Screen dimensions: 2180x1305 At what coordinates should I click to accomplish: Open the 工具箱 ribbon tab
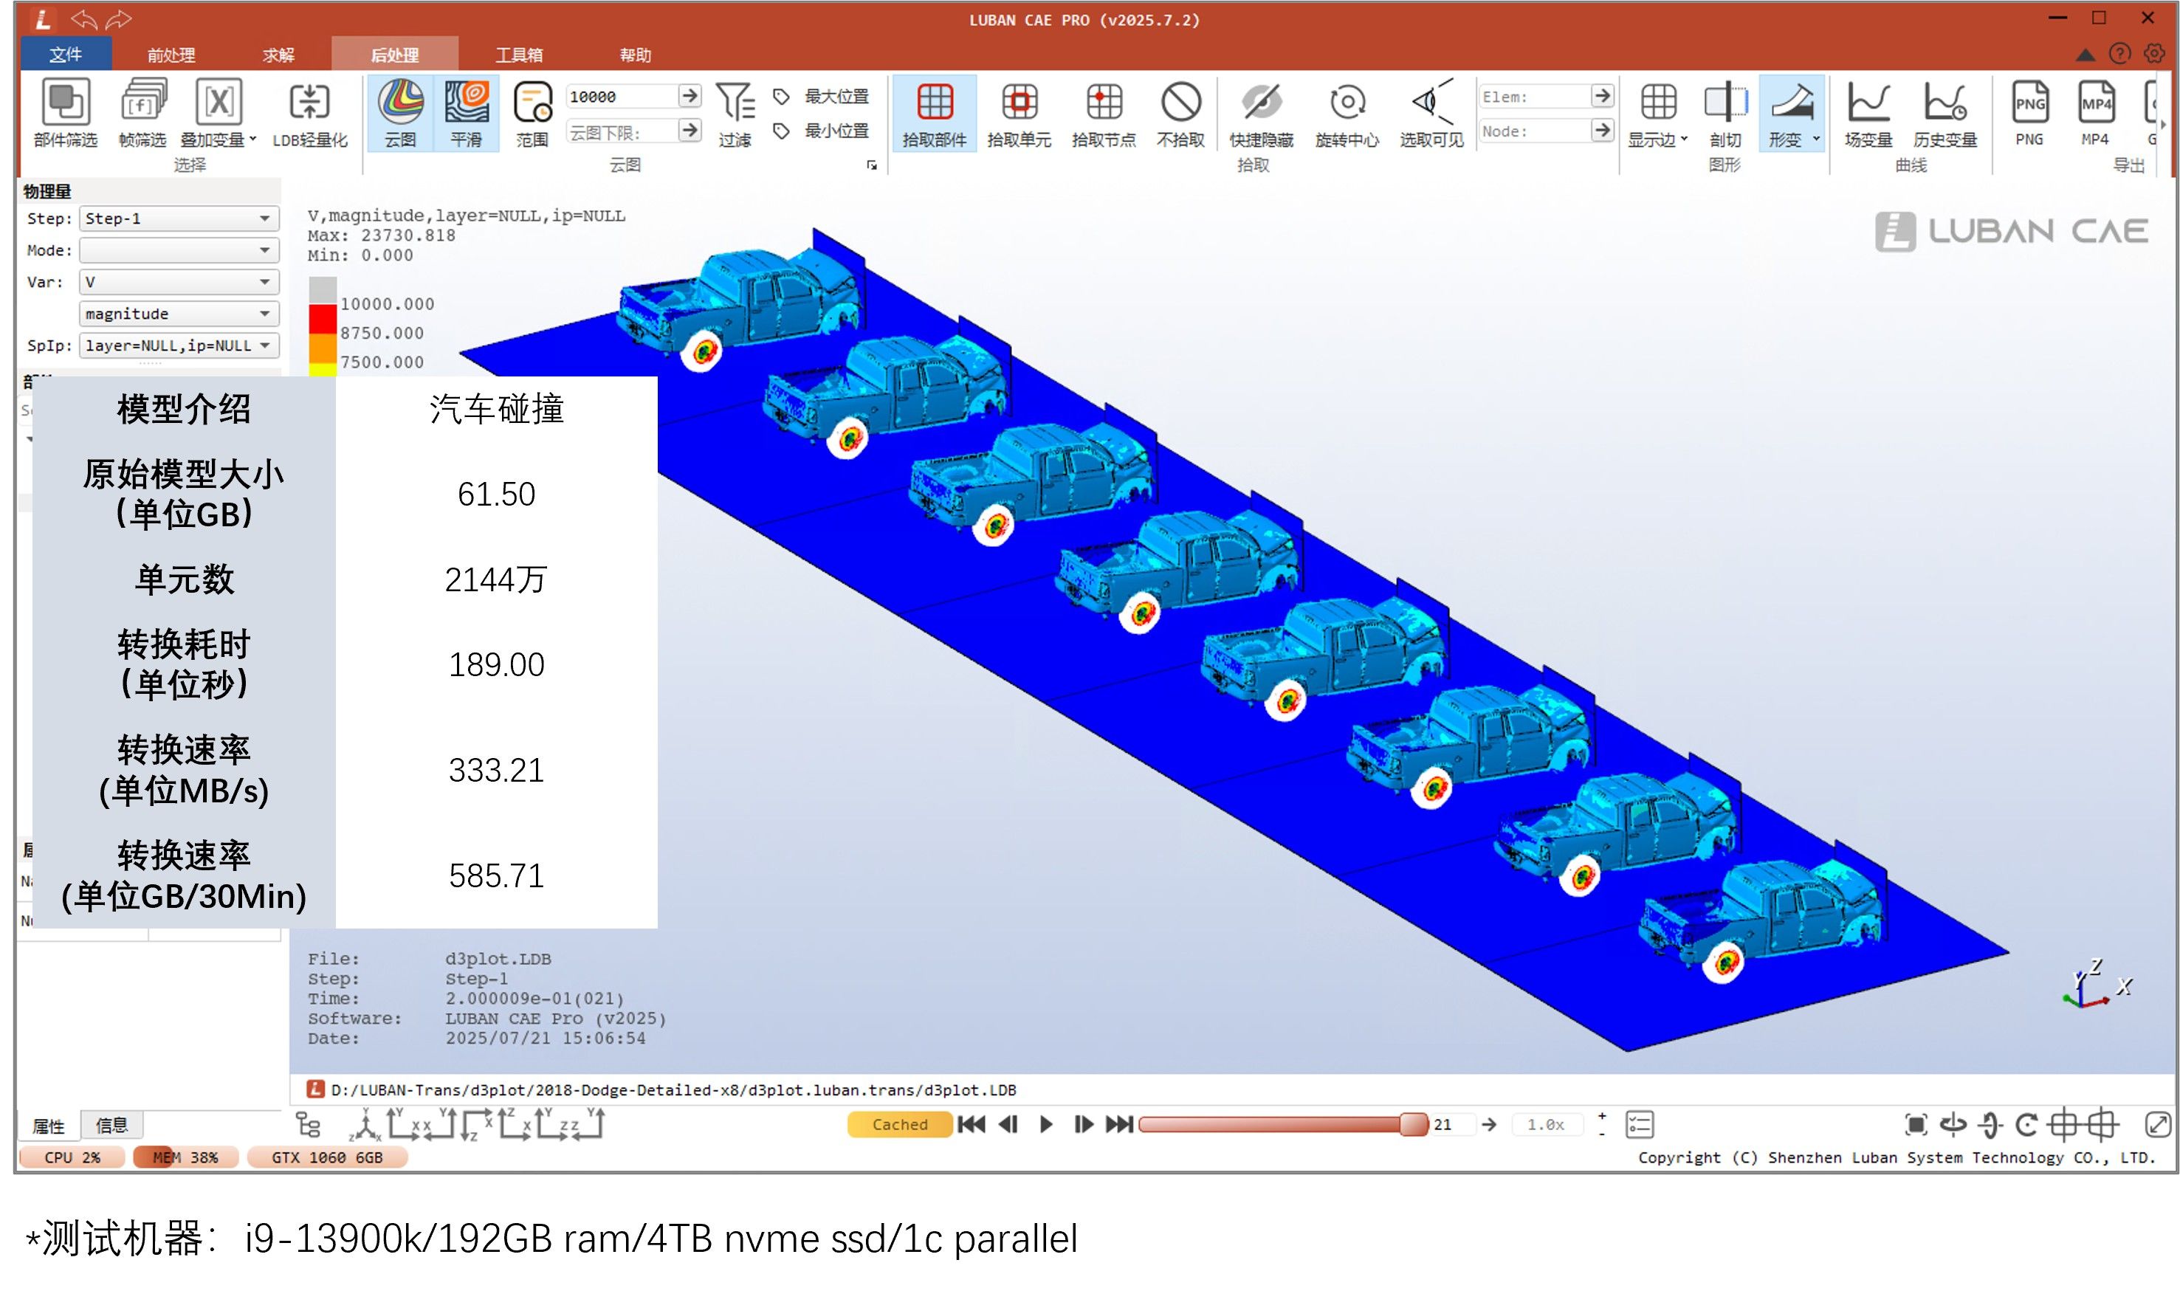[518, 55]
